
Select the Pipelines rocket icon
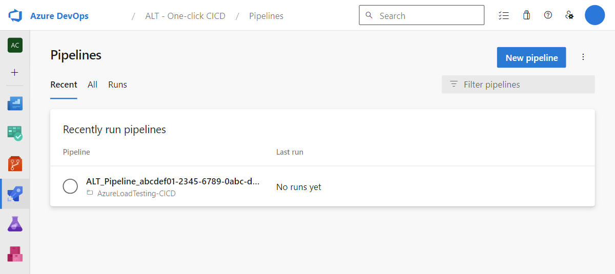tap(15, 194)
